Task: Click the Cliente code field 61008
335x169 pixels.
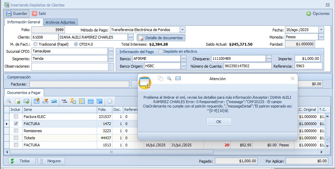Action: point(45,37)
